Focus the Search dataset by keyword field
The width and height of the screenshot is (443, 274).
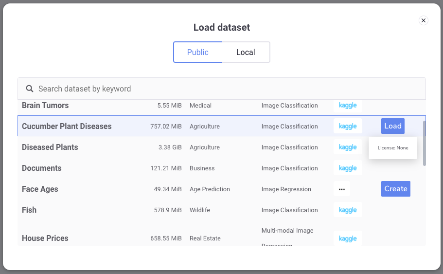(x=222, y=89)
